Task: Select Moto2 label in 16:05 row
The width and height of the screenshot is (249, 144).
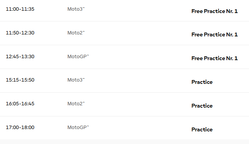Action: click(x=76, y=104)
